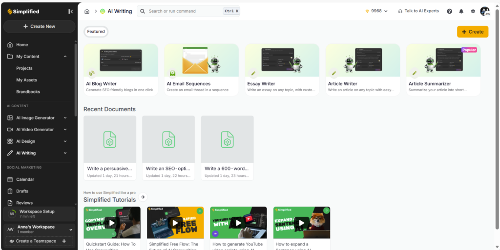Viewport: 500px width, 250px height.
Task: Open the help question mark icon
Action: [449, 11]
